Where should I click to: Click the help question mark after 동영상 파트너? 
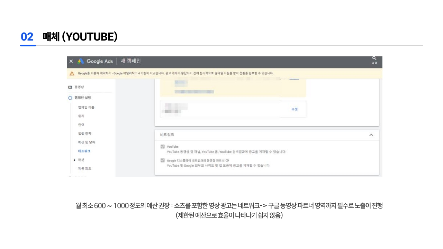227,160
